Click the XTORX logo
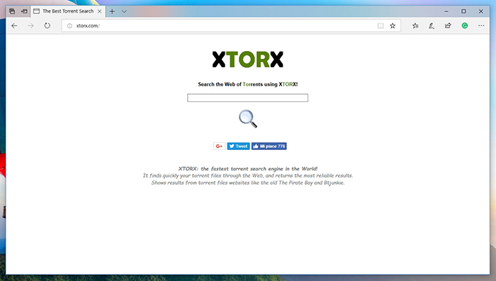 tap(248, 59)
